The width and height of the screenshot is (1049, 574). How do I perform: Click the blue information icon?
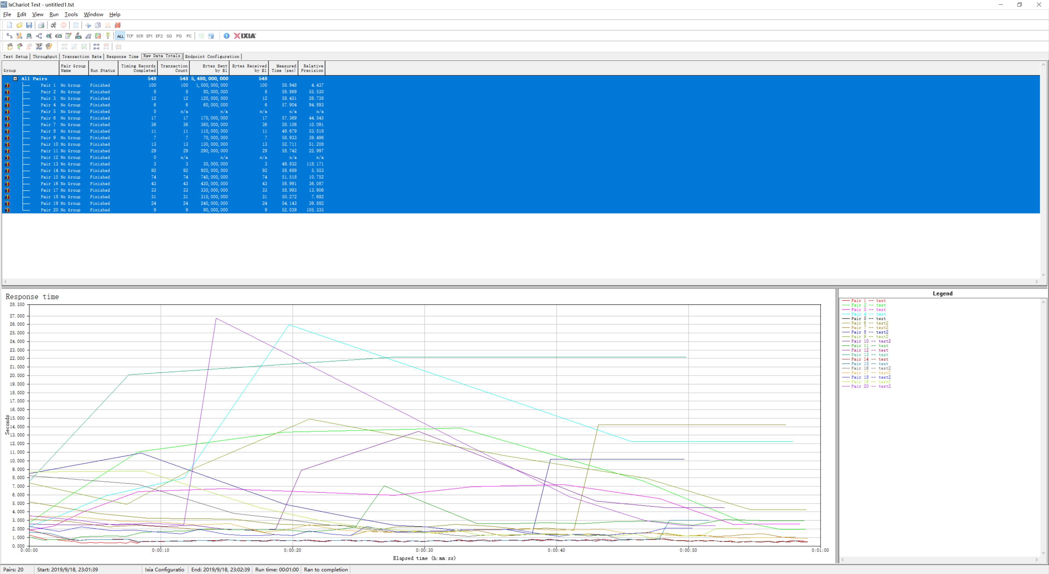tap(226, 36)
